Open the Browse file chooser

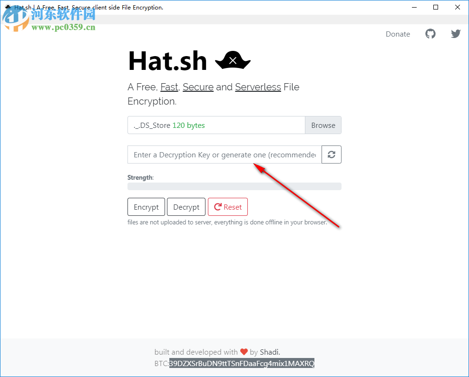coord(323,125)
